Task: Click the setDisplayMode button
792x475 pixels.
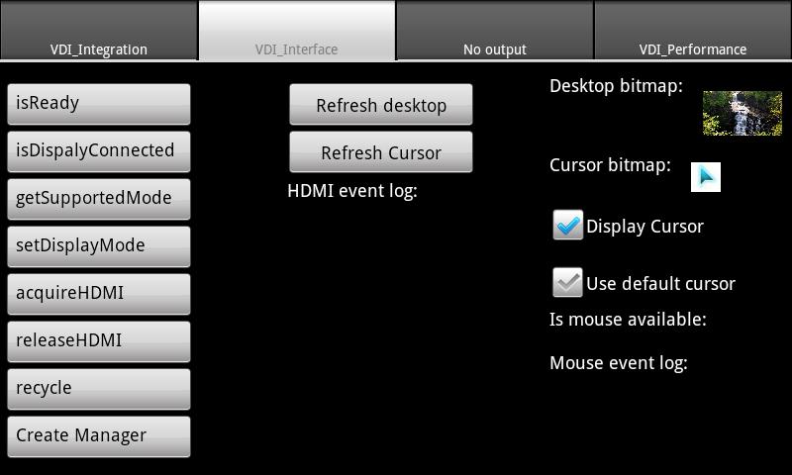Action: coord(99,246)
